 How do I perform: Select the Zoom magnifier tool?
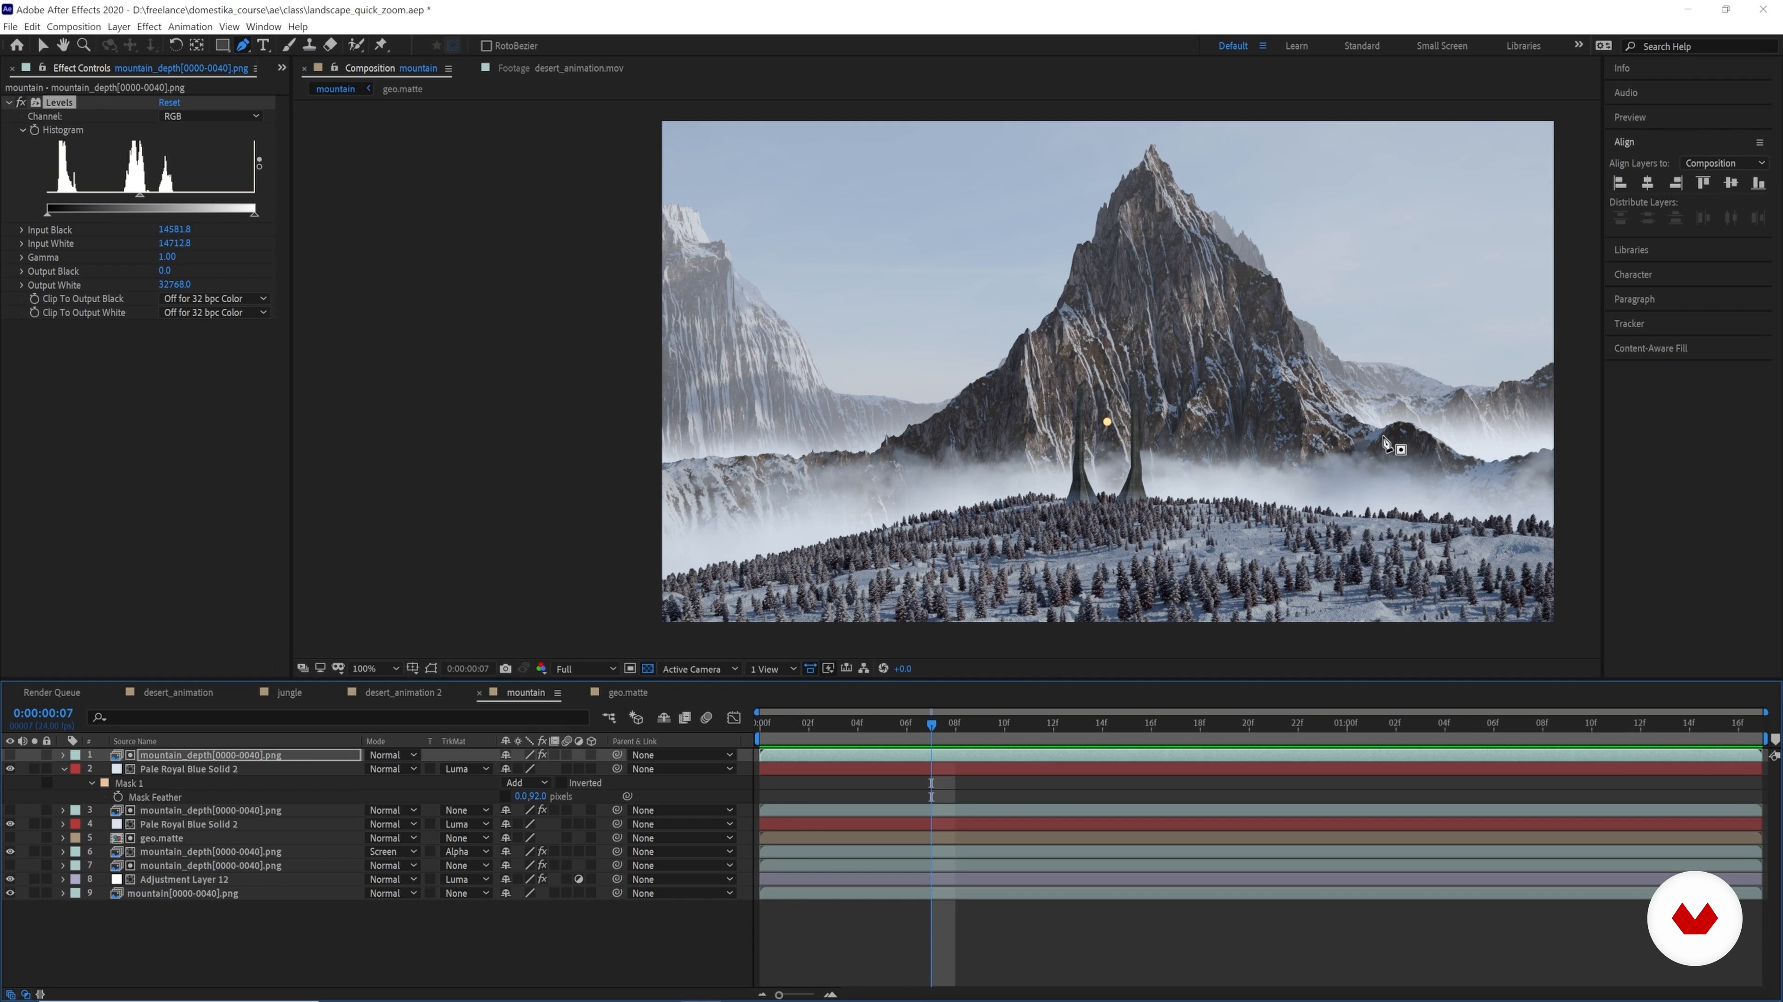pyautogui.click(x=84, y=45)
